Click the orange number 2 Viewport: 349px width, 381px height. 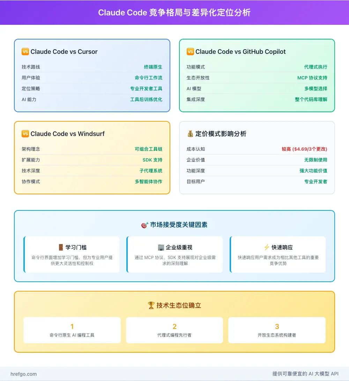click(x=174, y=326)
